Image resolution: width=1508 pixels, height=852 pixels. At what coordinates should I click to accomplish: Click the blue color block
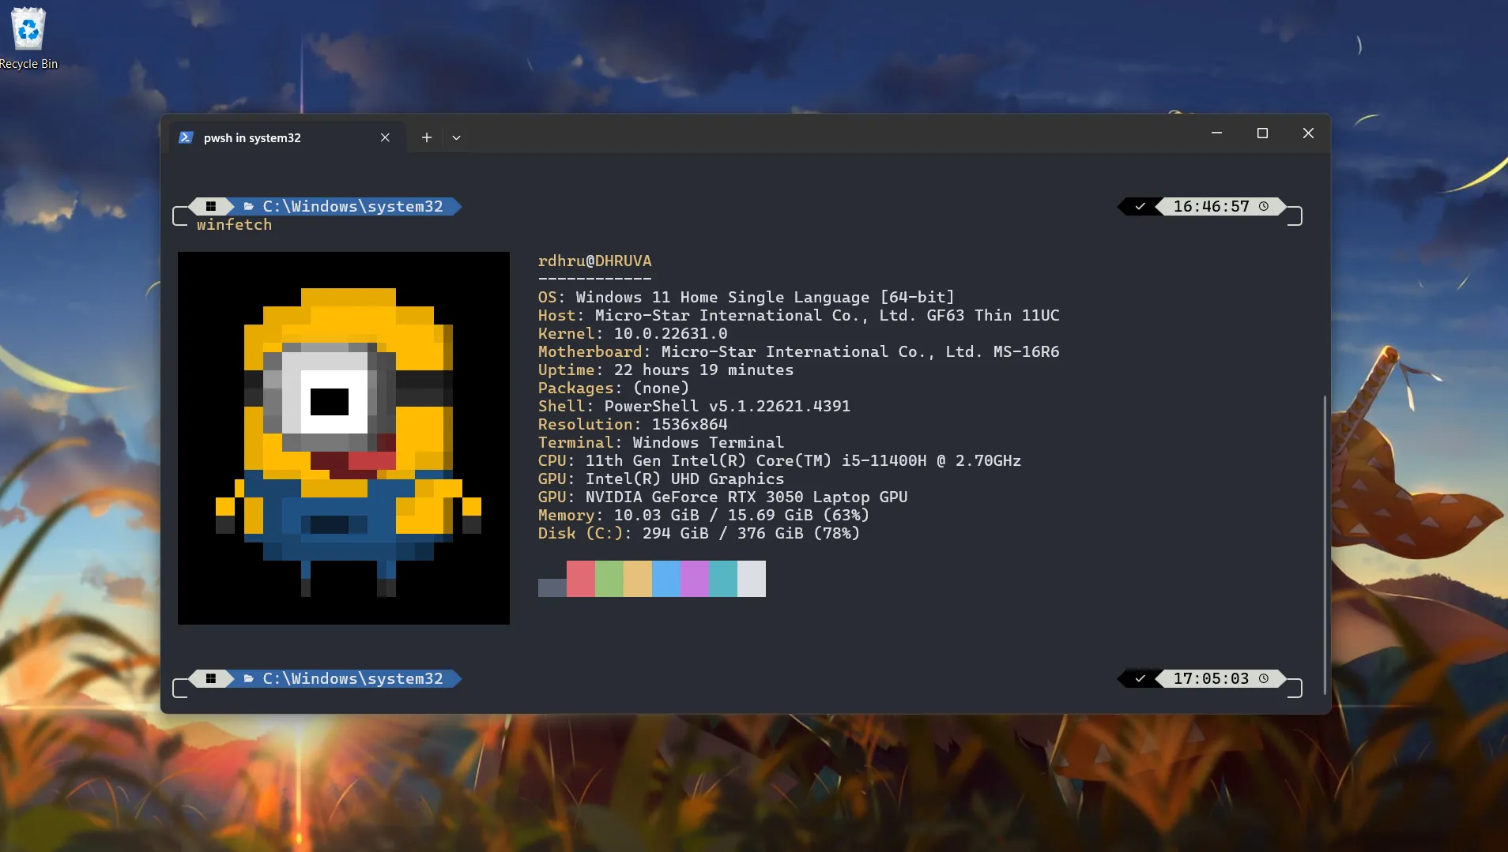[666, 579]
